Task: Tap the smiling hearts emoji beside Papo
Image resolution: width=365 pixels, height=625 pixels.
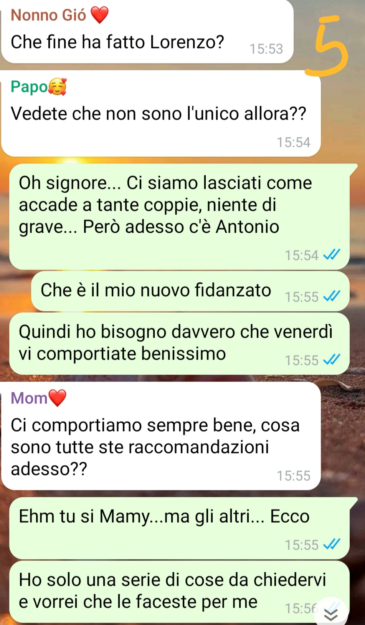Action: (x=57, y=87)
